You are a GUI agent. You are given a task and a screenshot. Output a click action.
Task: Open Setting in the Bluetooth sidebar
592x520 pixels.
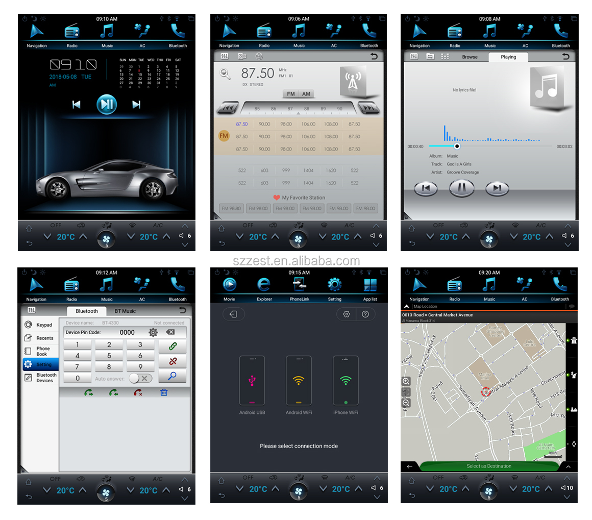point(40,364)
